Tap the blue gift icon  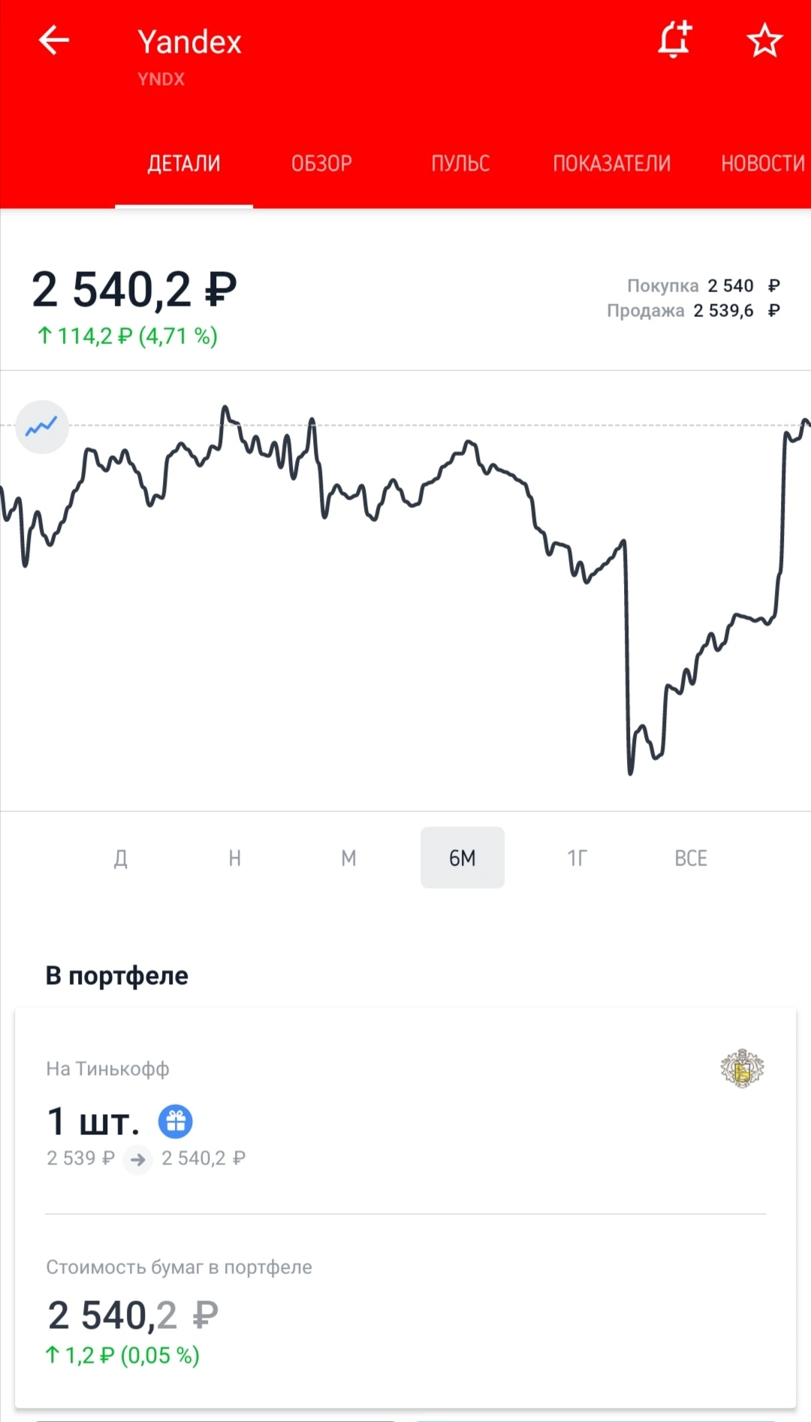pos(176,1122)
